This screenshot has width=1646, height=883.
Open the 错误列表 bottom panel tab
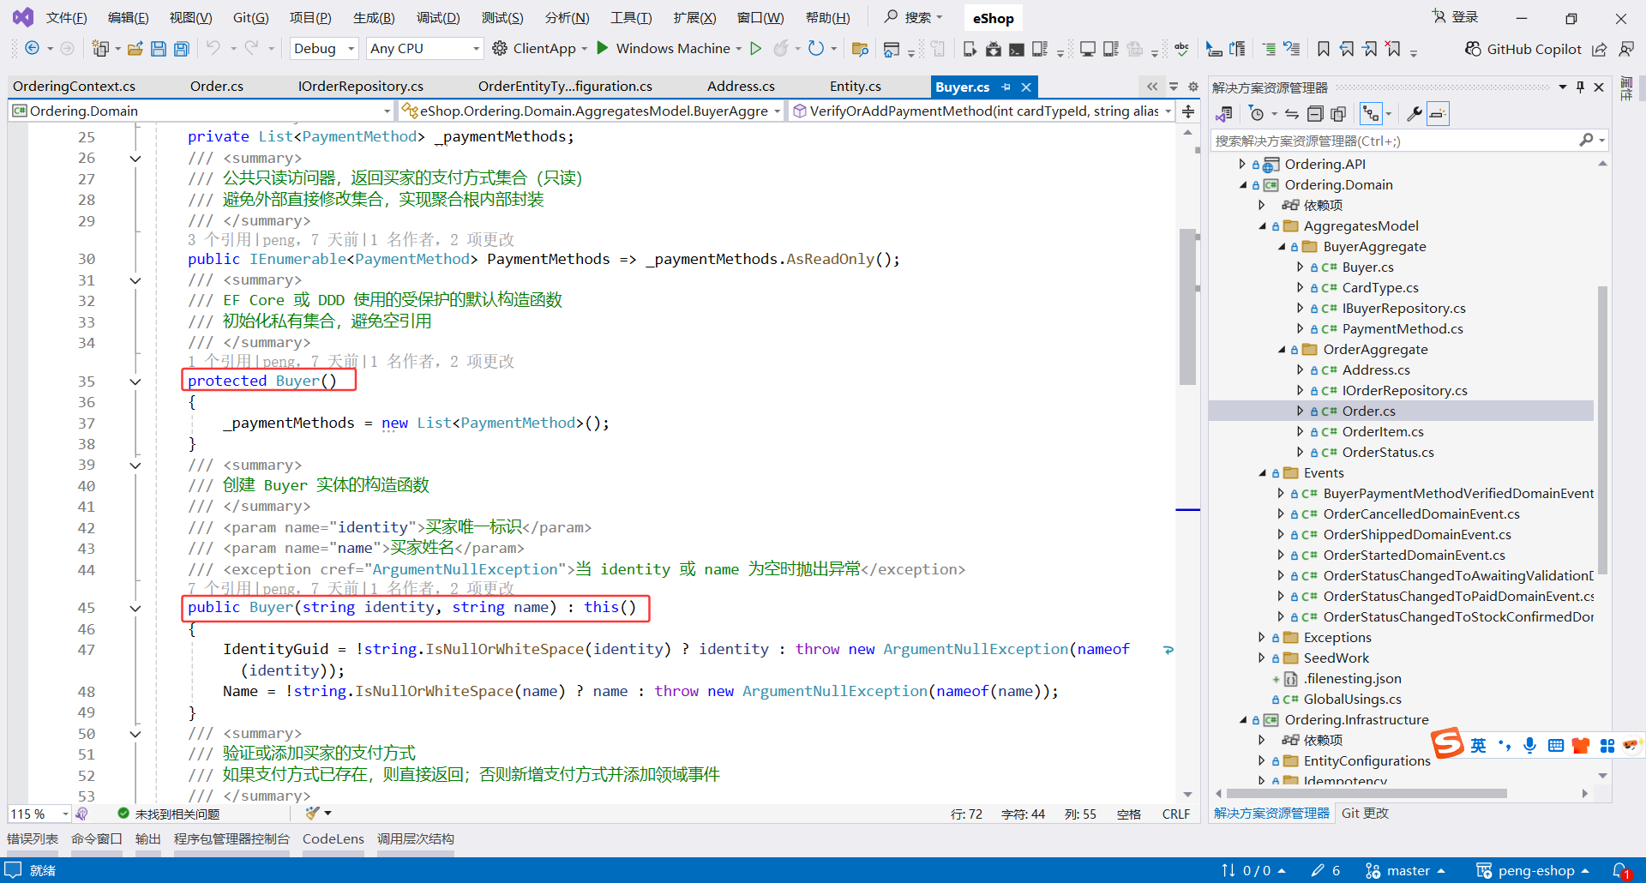(x=33, y=839)
